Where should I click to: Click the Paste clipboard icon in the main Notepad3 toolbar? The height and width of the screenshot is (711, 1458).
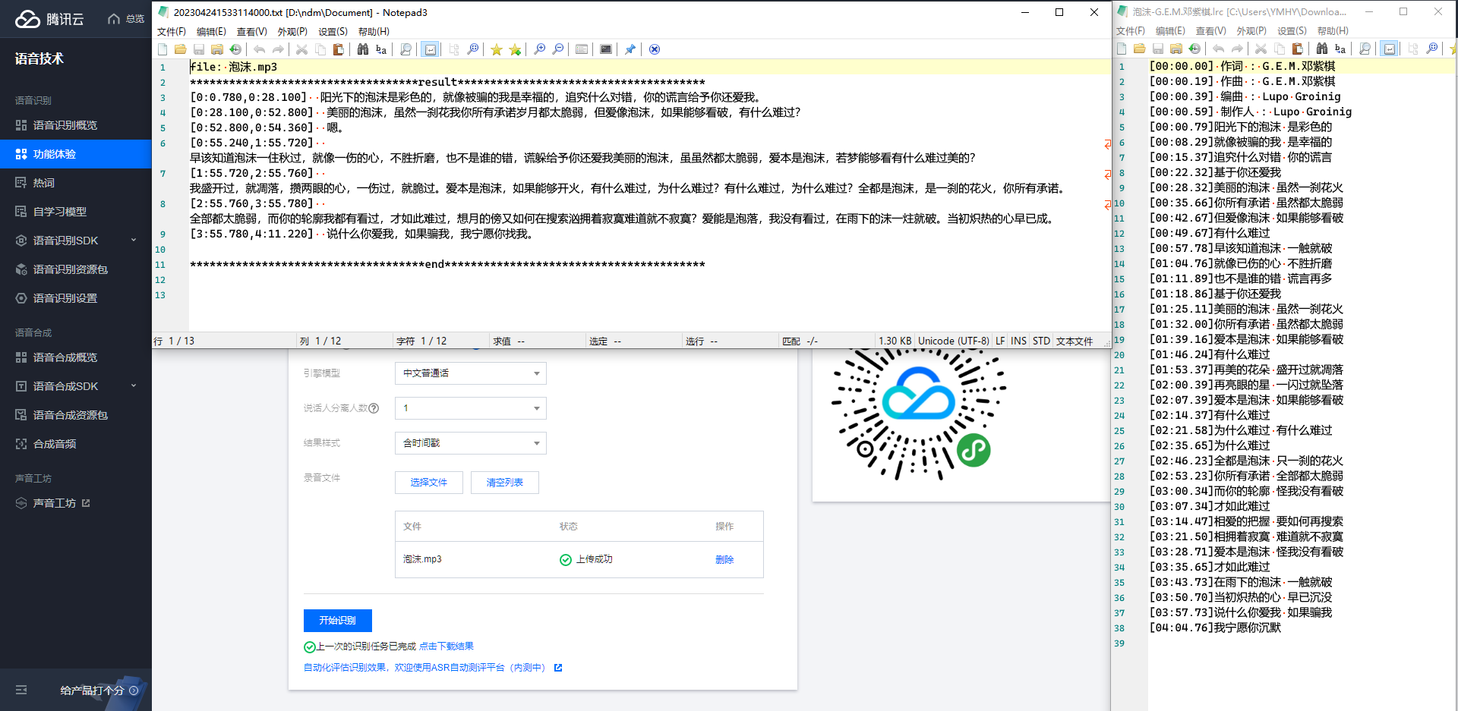(339, 49)
